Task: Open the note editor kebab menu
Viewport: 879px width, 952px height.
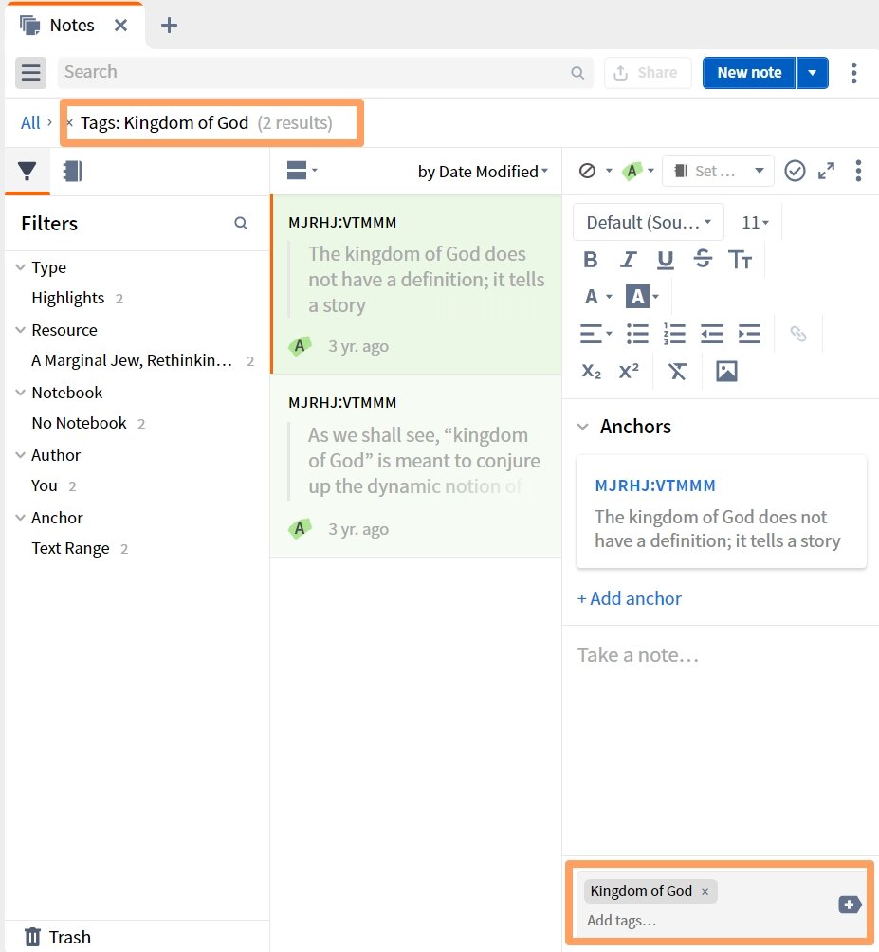Action: [x=858, y=172]
